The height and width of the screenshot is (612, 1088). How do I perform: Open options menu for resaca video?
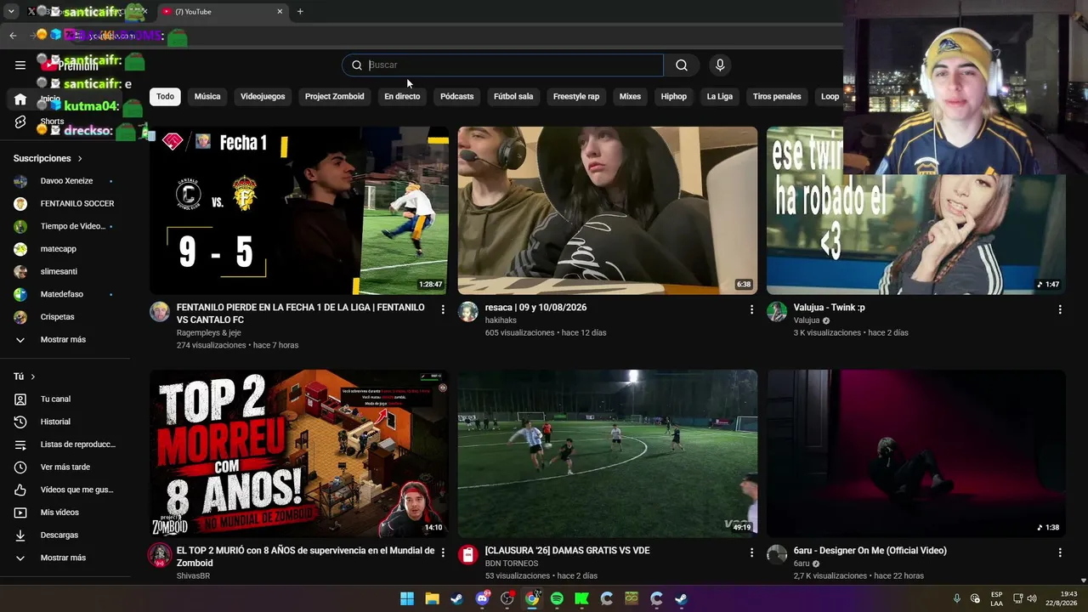[751, 309]
